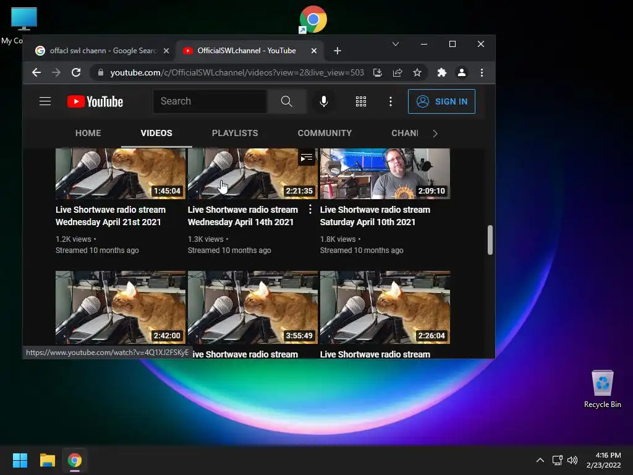Screen dimensions: 633x475
Task: Open the Chrome profile avatar icon
Action: coord(461,73)
